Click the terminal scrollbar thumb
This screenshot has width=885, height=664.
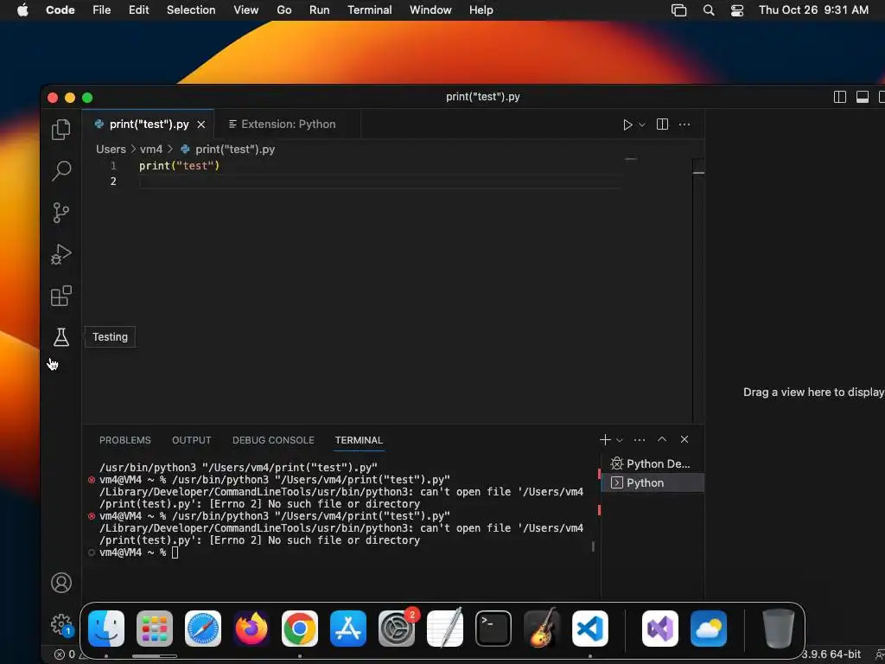[x=593, y=546]
